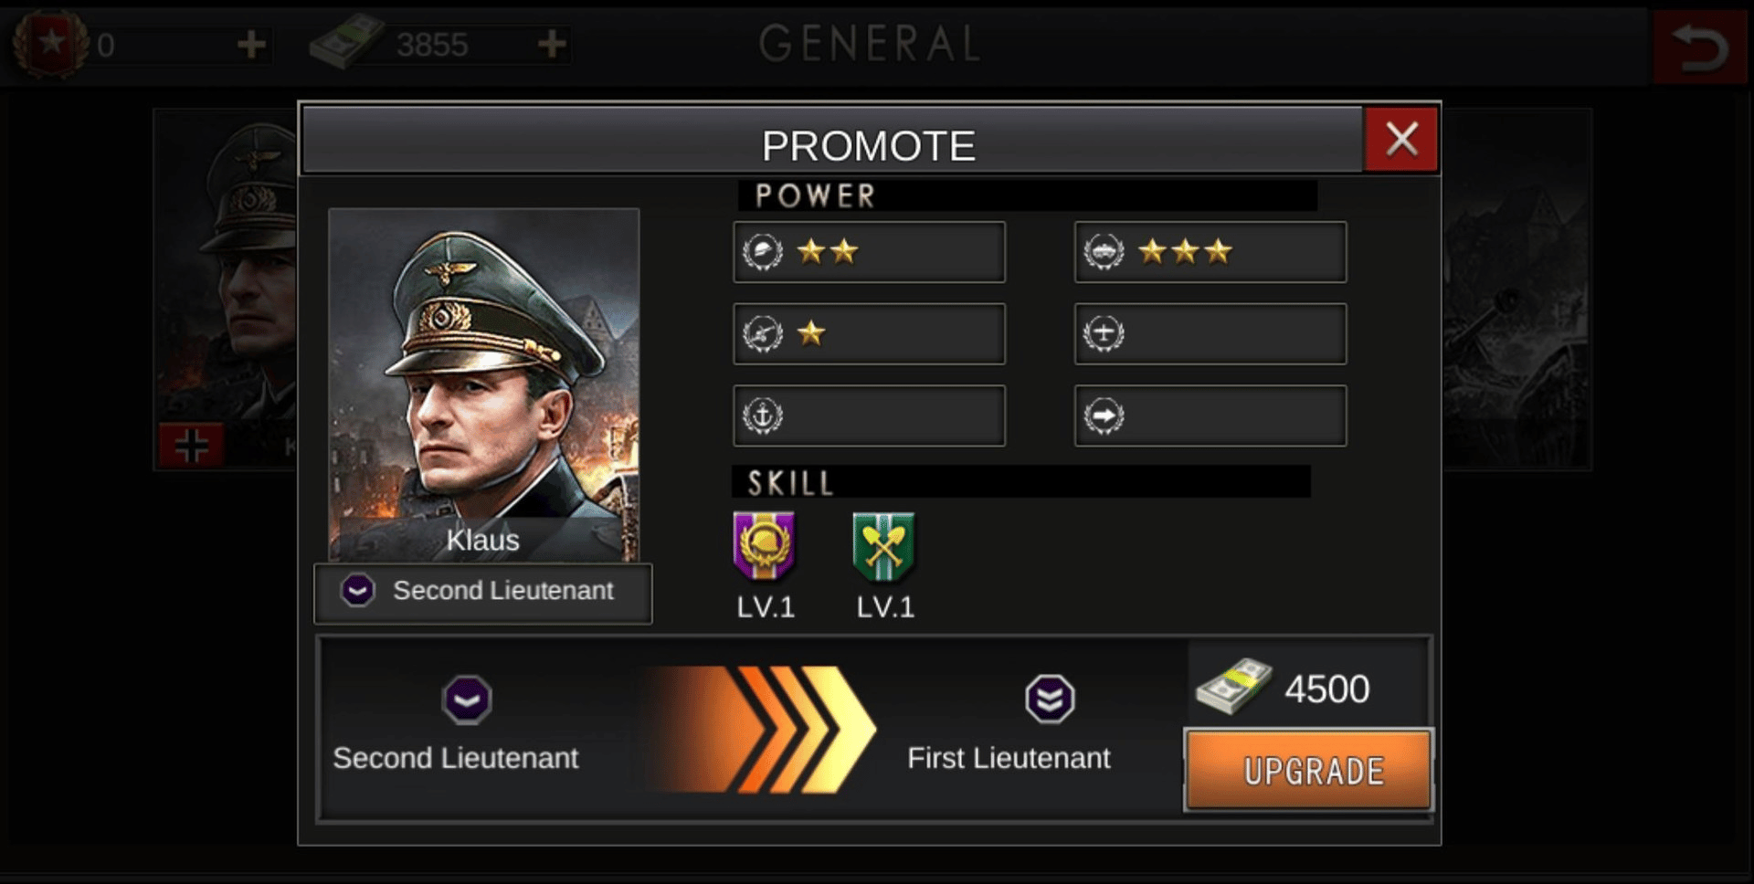
Task: Select the arrow movement power slot
Action: [1210, 416]
